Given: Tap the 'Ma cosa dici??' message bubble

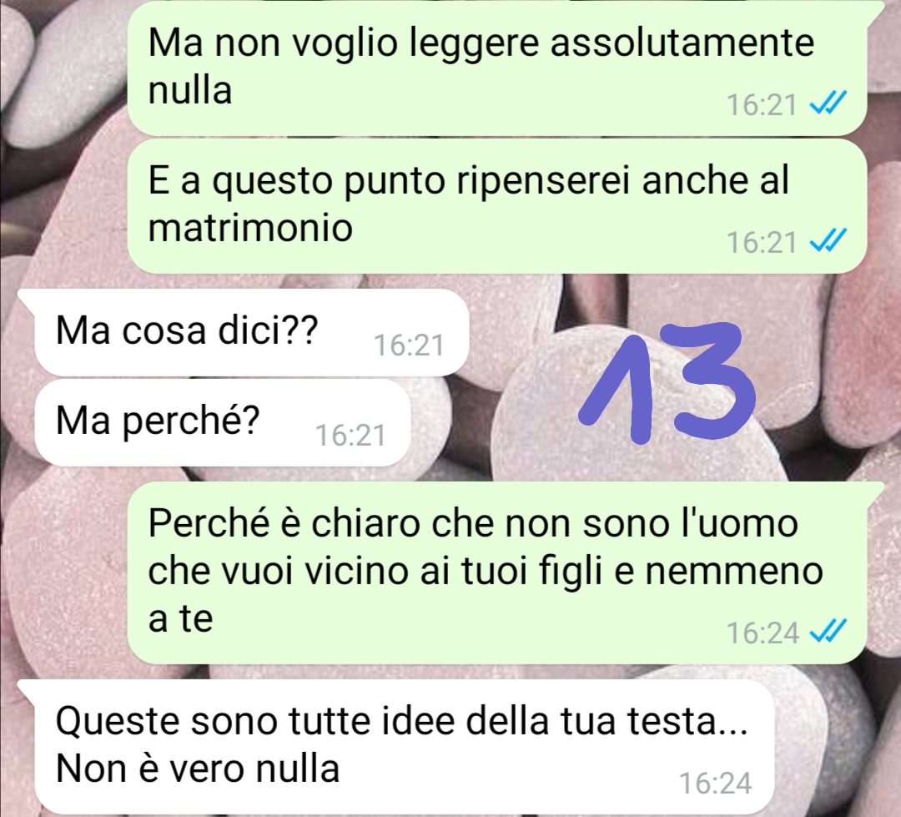Looking at the screenshot, I should (x=252, y=334).
